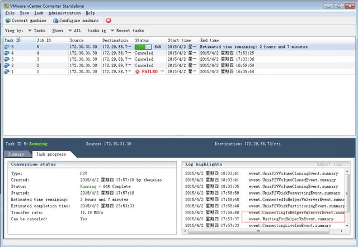Click the panel splitter grip handle
The image size is (358, 247).
coord(179,136)
